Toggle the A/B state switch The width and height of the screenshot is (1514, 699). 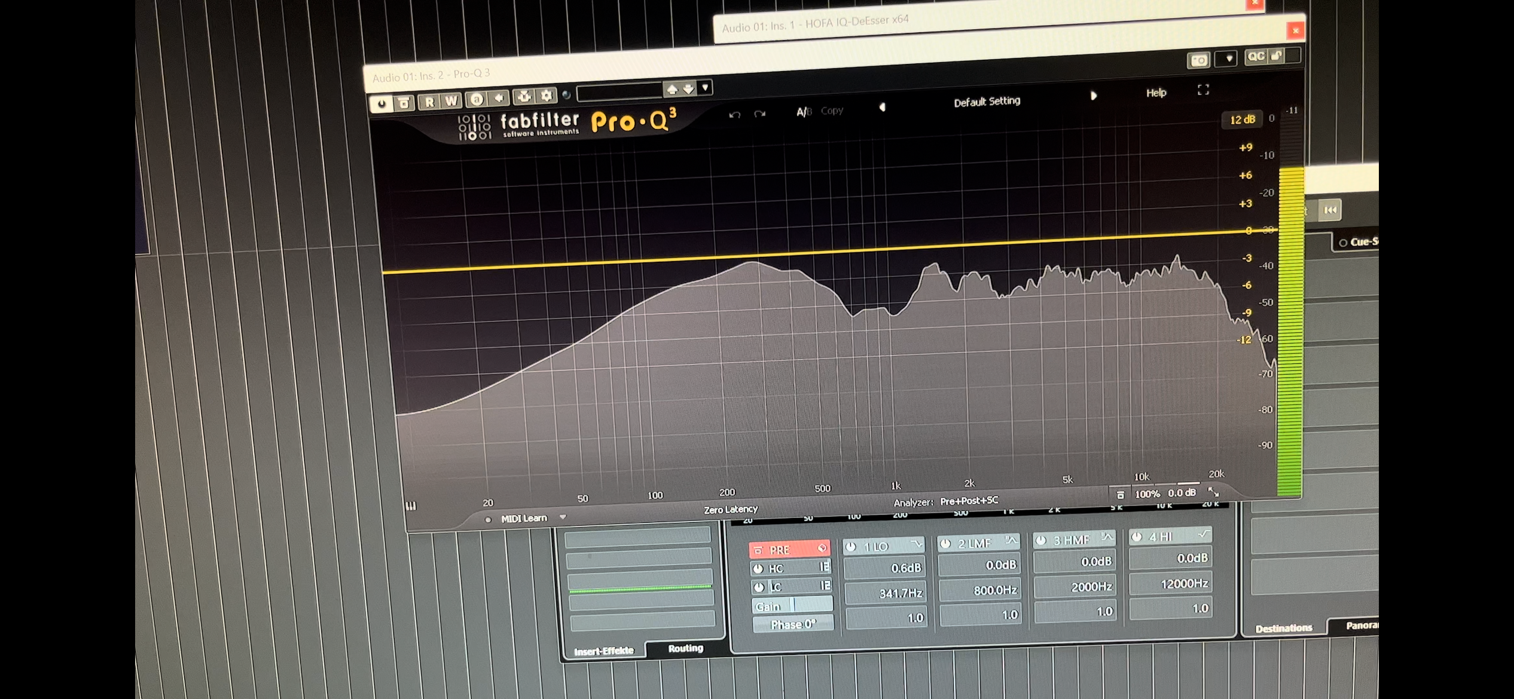pyautogui.click(x=804, y=112)
